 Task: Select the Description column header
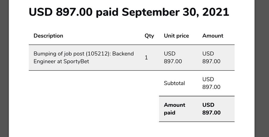(48, 36)
